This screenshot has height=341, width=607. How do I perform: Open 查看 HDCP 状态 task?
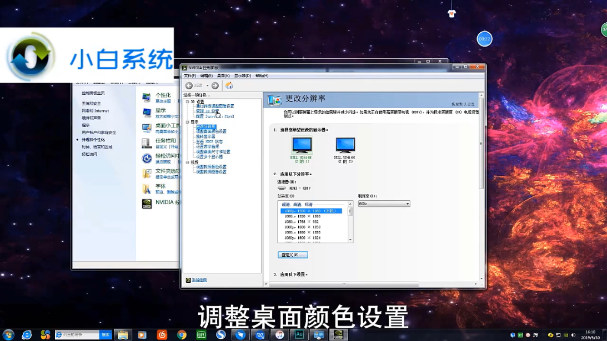tap(209, 141)
